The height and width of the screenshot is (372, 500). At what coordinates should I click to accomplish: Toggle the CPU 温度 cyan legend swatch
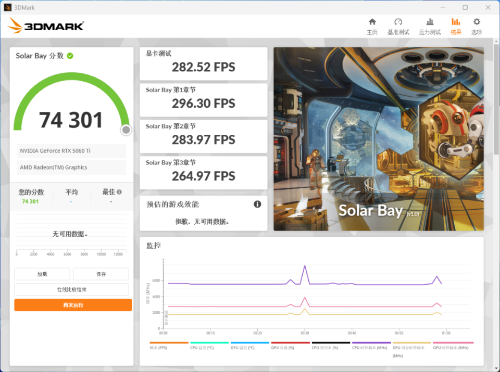click(209, 343)
